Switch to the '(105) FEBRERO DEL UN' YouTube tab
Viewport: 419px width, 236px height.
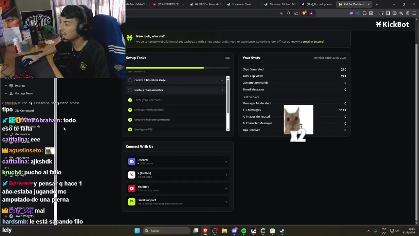[x=169, y=4]
